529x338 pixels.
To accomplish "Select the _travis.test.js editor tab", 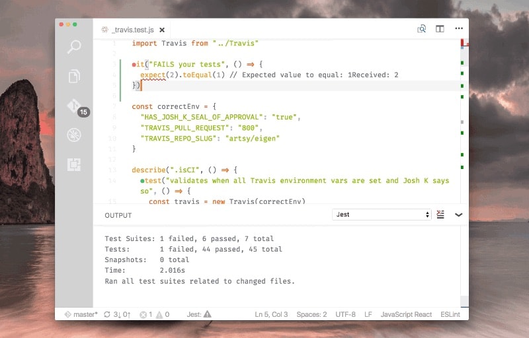I will point(132,30).
